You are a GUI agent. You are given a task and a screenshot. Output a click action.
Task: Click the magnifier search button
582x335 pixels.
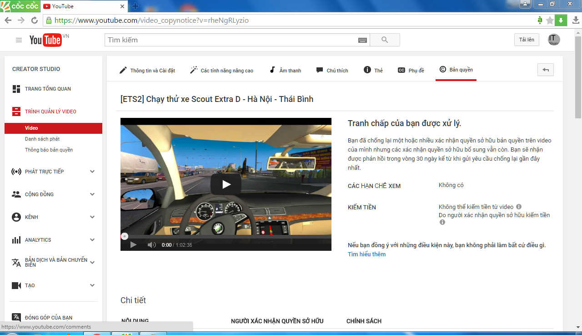point(385,40)
